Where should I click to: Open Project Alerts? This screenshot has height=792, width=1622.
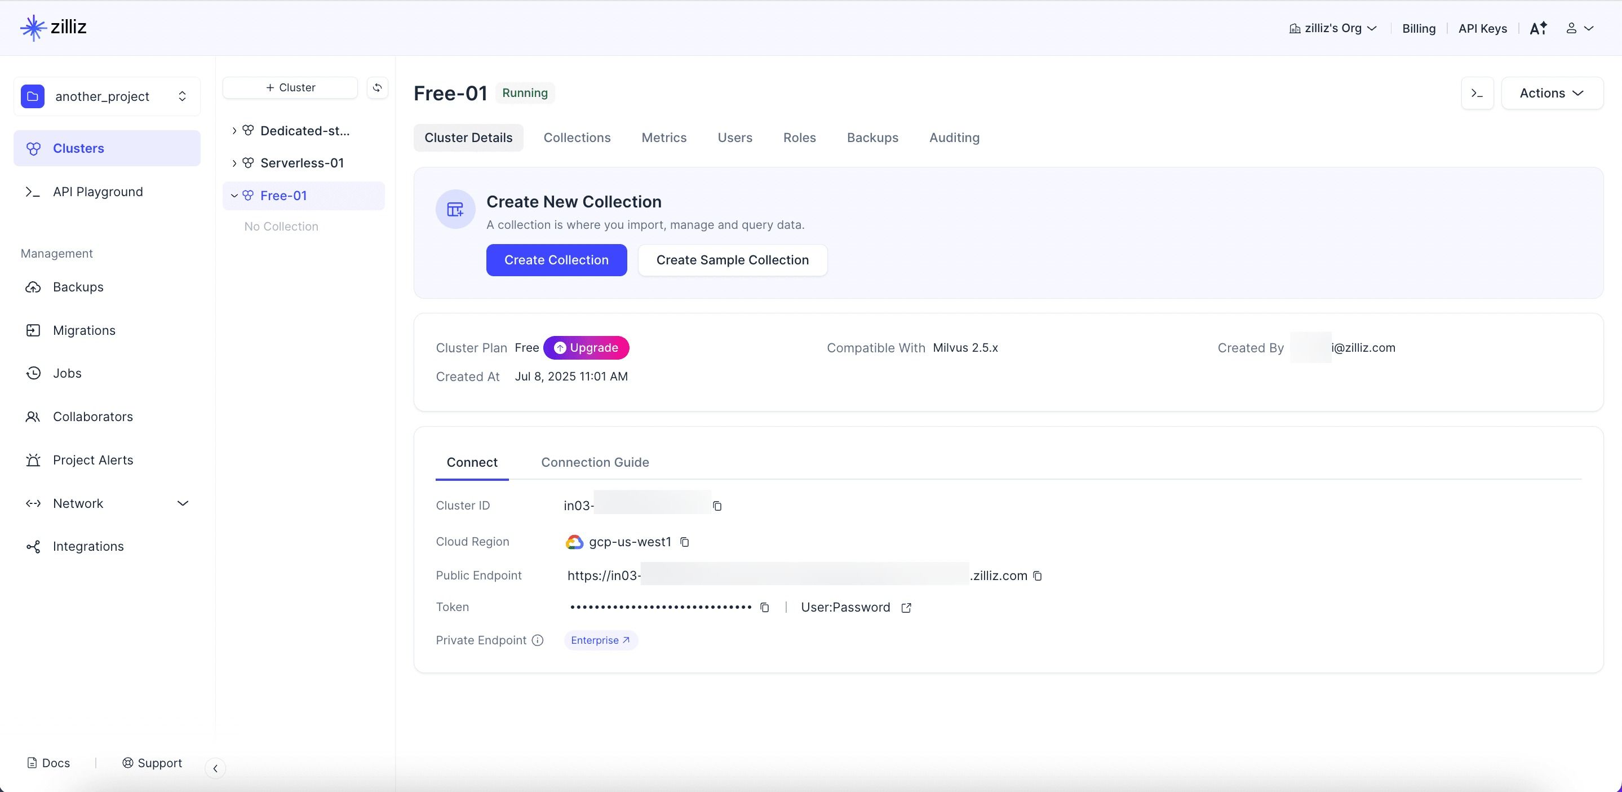click(x=107, y=460)
